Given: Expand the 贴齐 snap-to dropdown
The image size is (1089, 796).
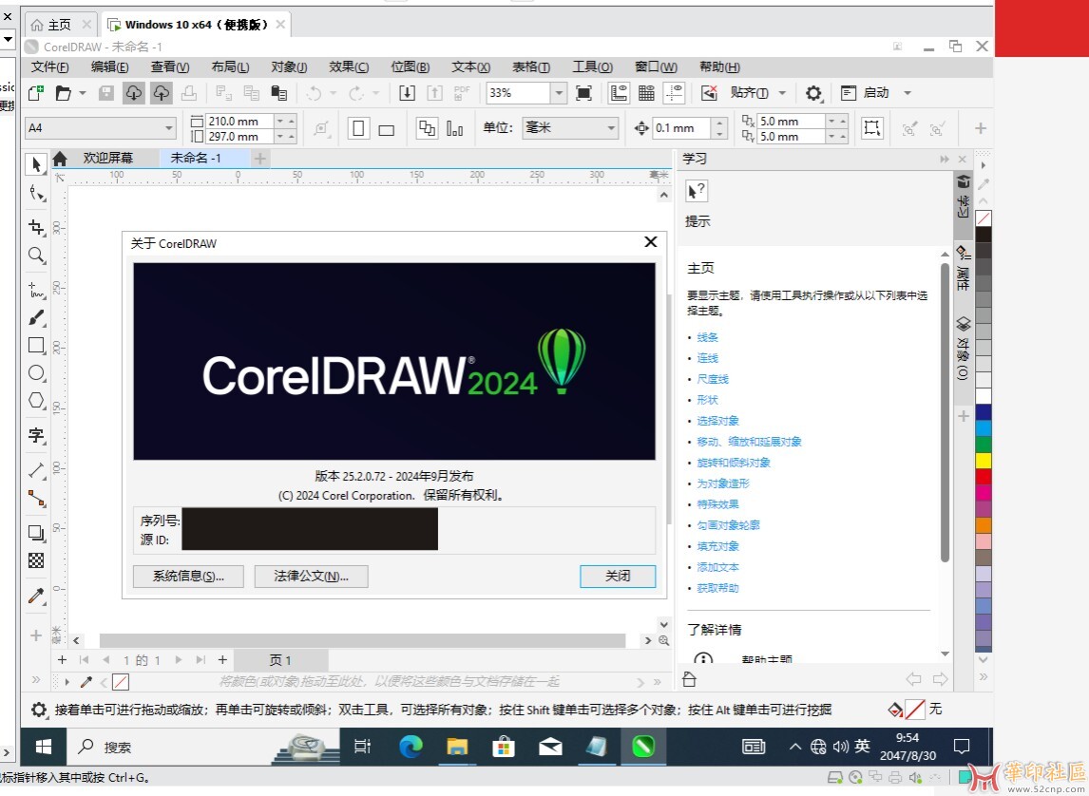Looking at the screenshot, I should coord(782,93).
